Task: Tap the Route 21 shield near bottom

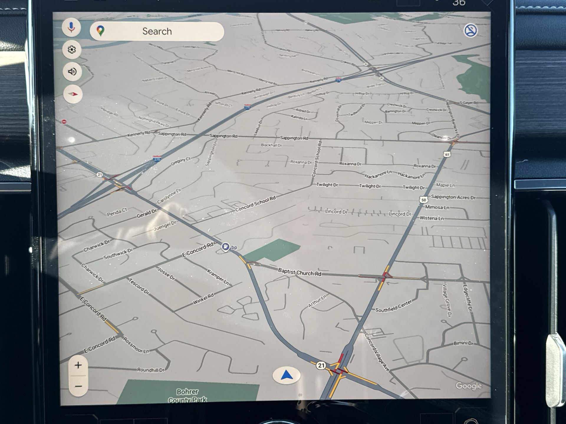Action: (x=321, y=365)
